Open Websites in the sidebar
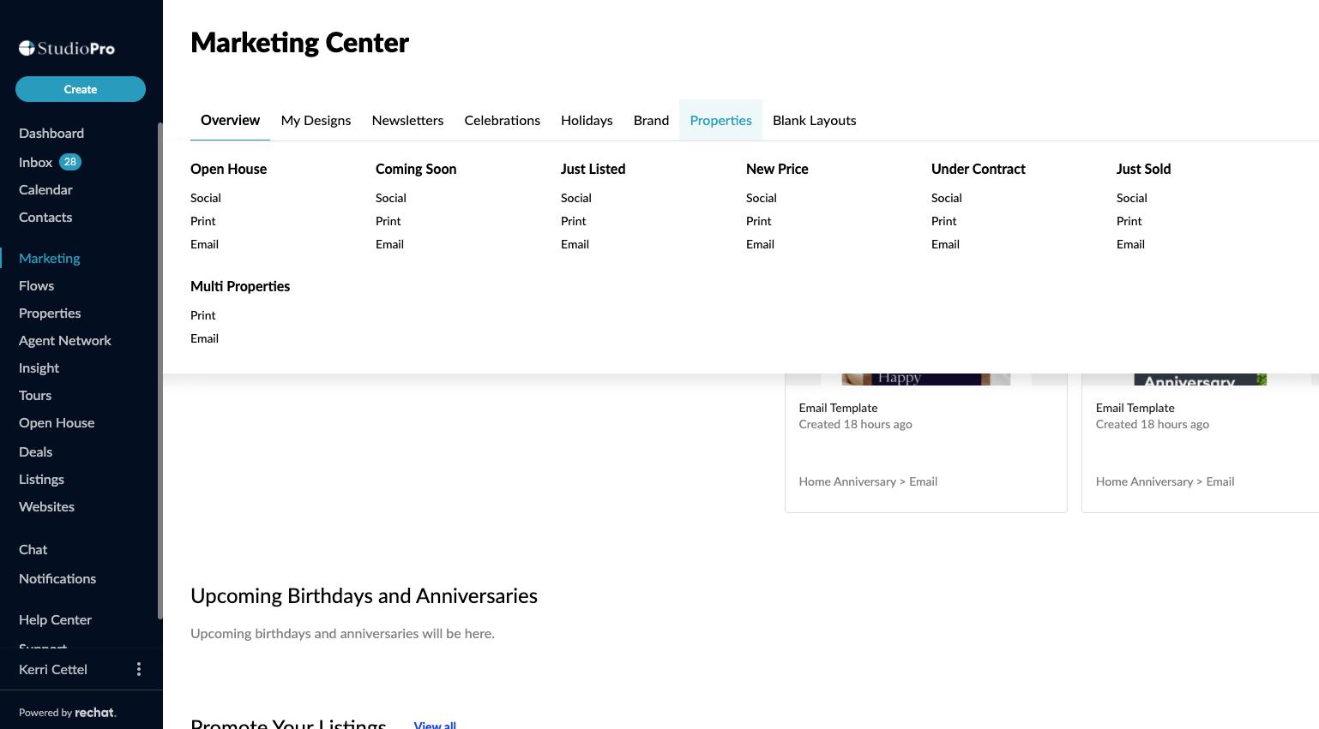This screenshot has height=729, width=1319. pos(46,506)
